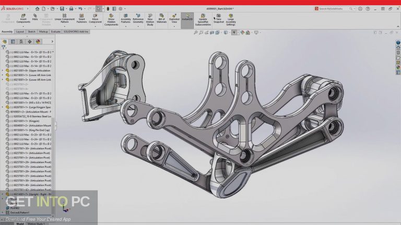Open the Assembly Features dropdown

126,26
